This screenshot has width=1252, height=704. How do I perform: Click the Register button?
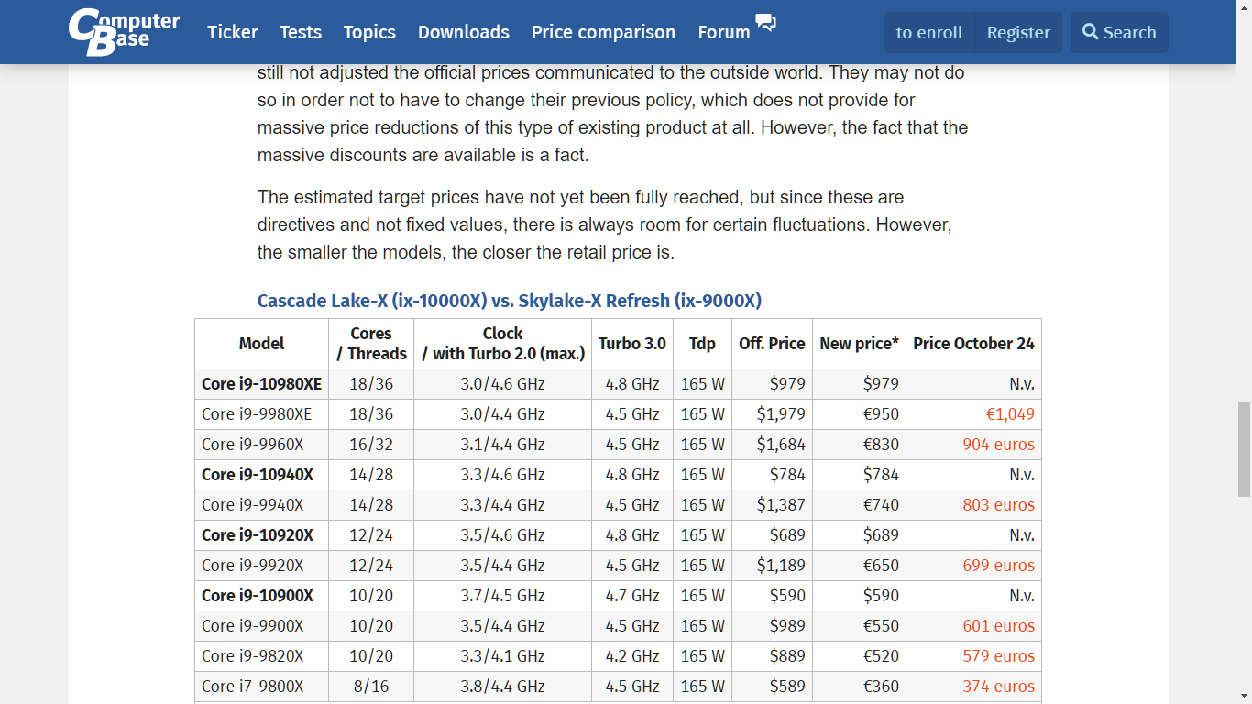coord(1018,32)
